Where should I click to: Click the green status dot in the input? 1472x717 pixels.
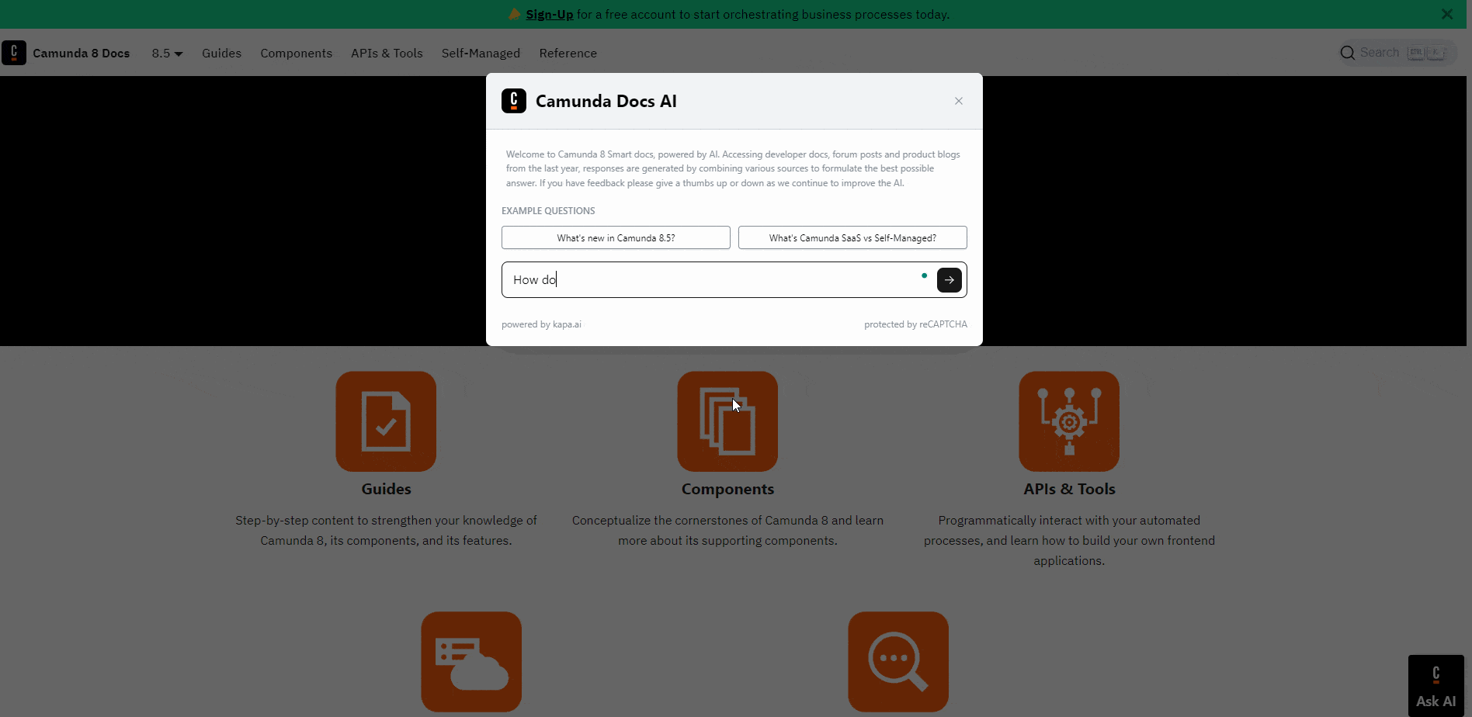click(924, 275)
